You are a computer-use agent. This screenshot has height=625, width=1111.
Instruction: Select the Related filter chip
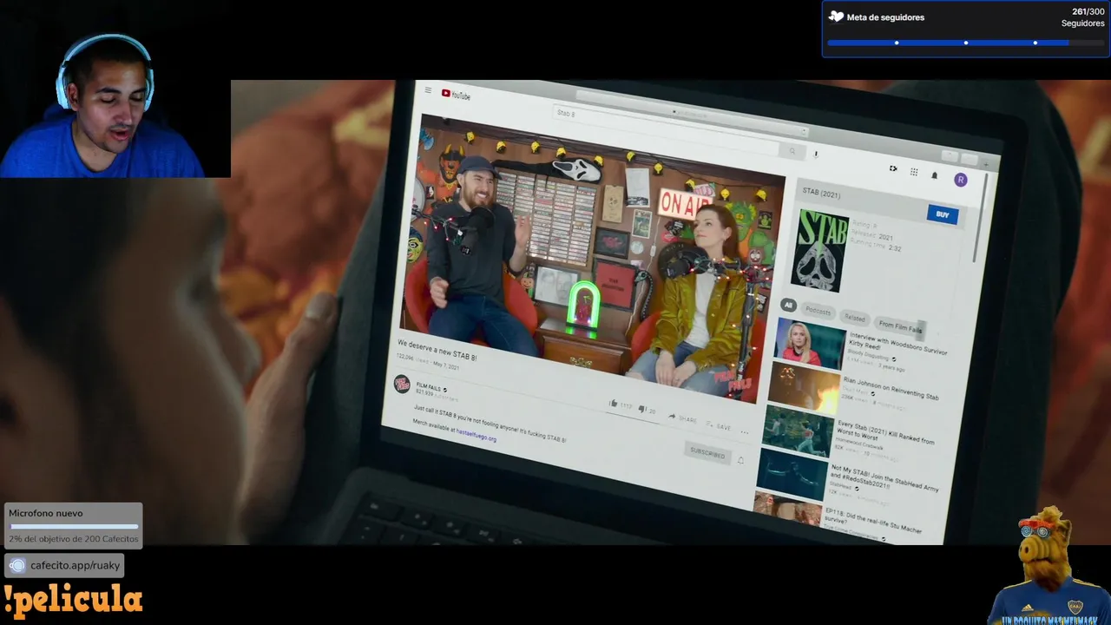855,318
